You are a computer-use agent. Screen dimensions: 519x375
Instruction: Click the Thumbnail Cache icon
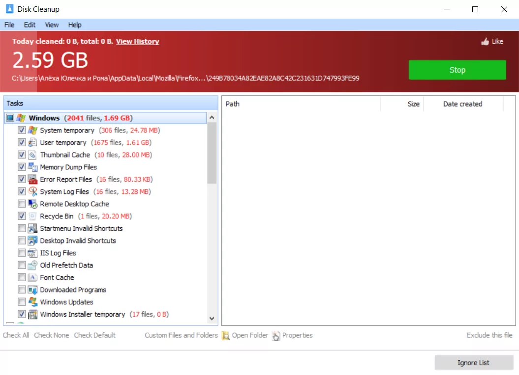[32, 155]
